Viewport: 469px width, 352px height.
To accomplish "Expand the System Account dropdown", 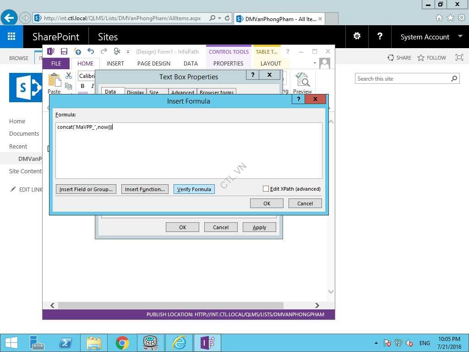I will pos(460,37).
